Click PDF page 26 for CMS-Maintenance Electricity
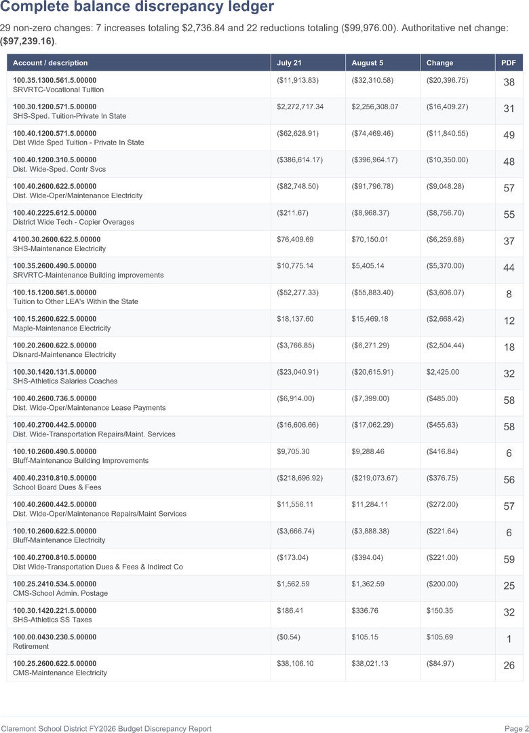 click(509, 665)
